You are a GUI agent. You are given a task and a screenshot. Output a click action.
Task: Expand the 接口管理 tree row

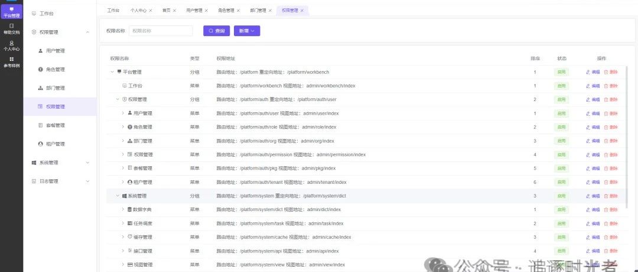[123, 251]
